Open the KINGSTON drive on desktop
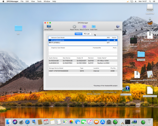 coord(149,9)
